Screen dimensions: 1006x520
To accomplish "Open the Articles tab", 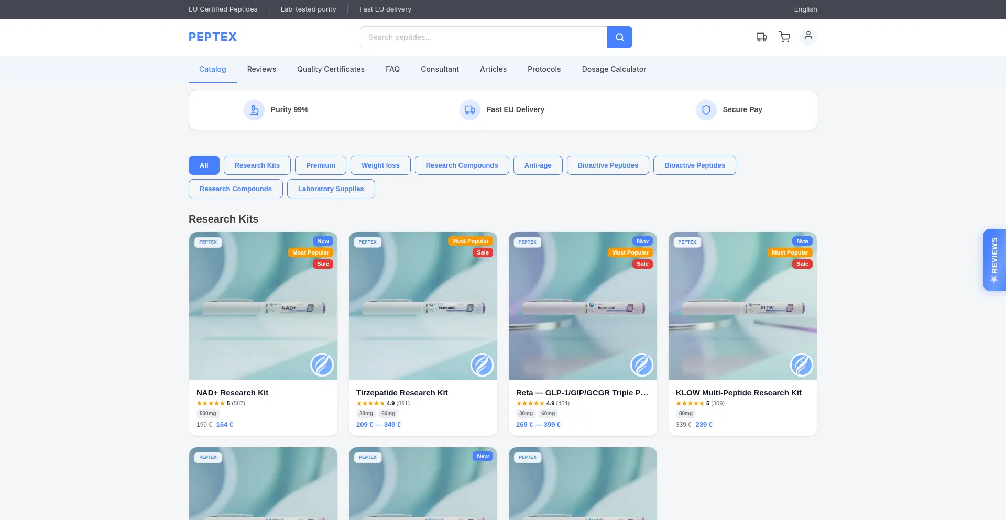I will tap(493, 69).
